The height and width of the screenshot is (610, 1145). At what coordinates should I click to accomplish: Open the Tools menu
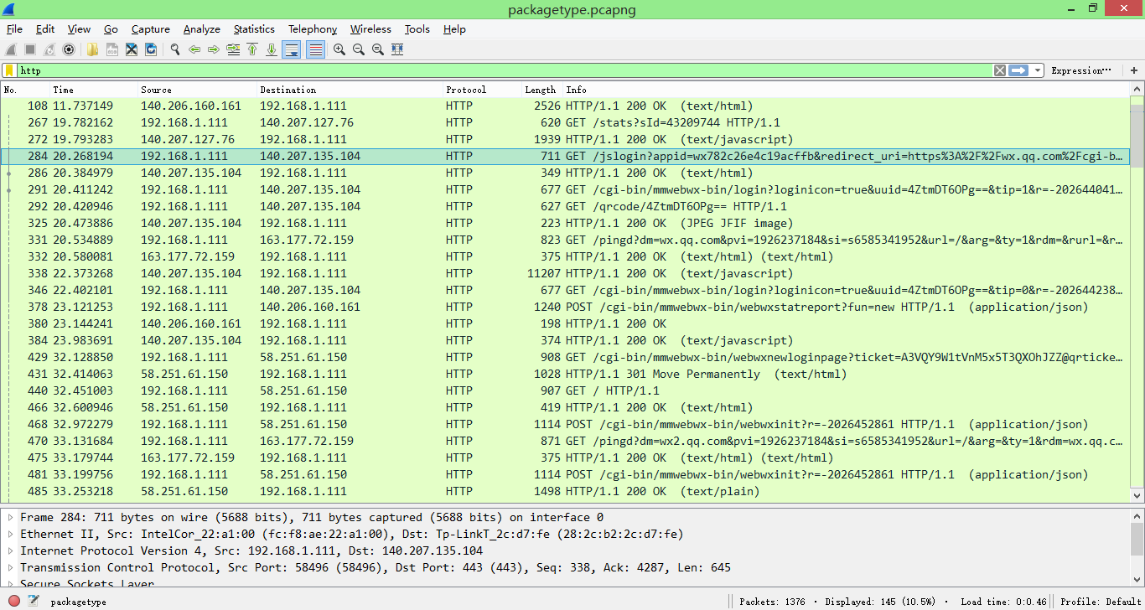pos(417,28)
